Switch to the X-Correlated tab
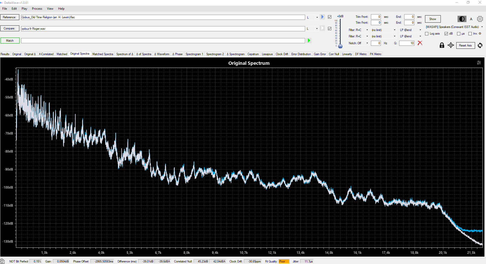The height and width of the screenshot is (264, 486). pos(46,54)
